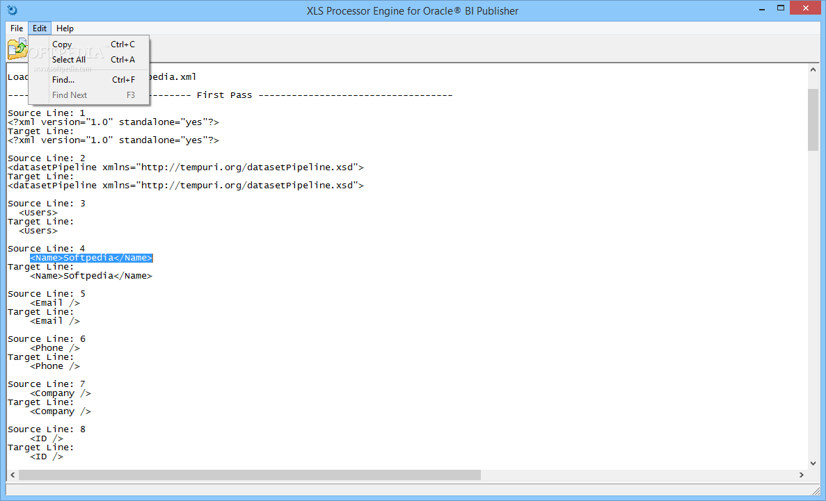
Task: Click the unhighlighted <Name>Softpedia</Name> target line
Action: click(91, 276)
